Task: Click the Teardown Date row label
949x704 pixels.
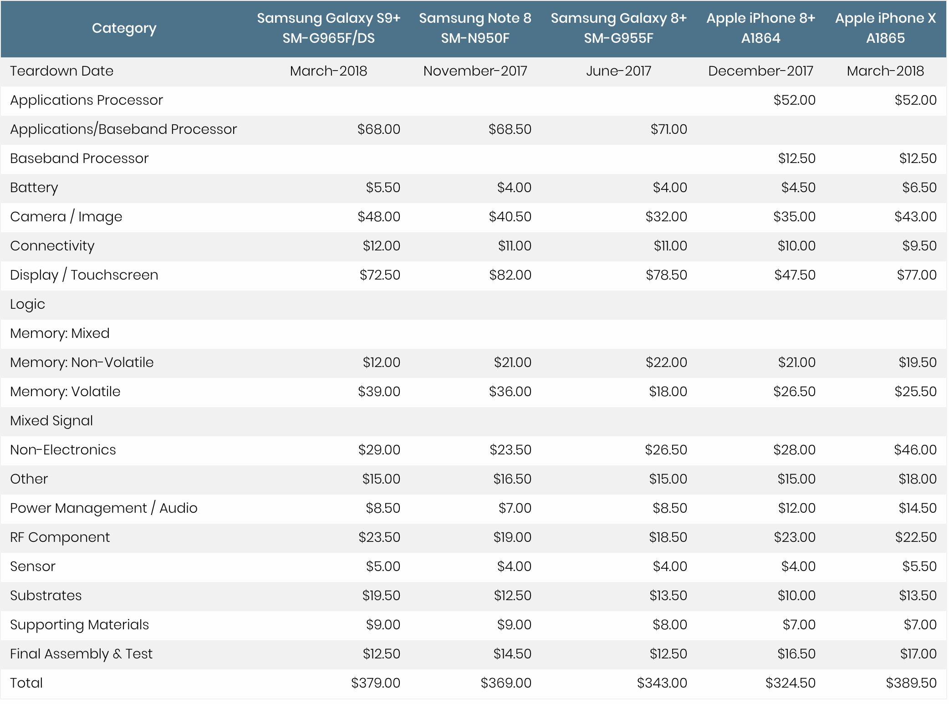Action: pos(61,71)
